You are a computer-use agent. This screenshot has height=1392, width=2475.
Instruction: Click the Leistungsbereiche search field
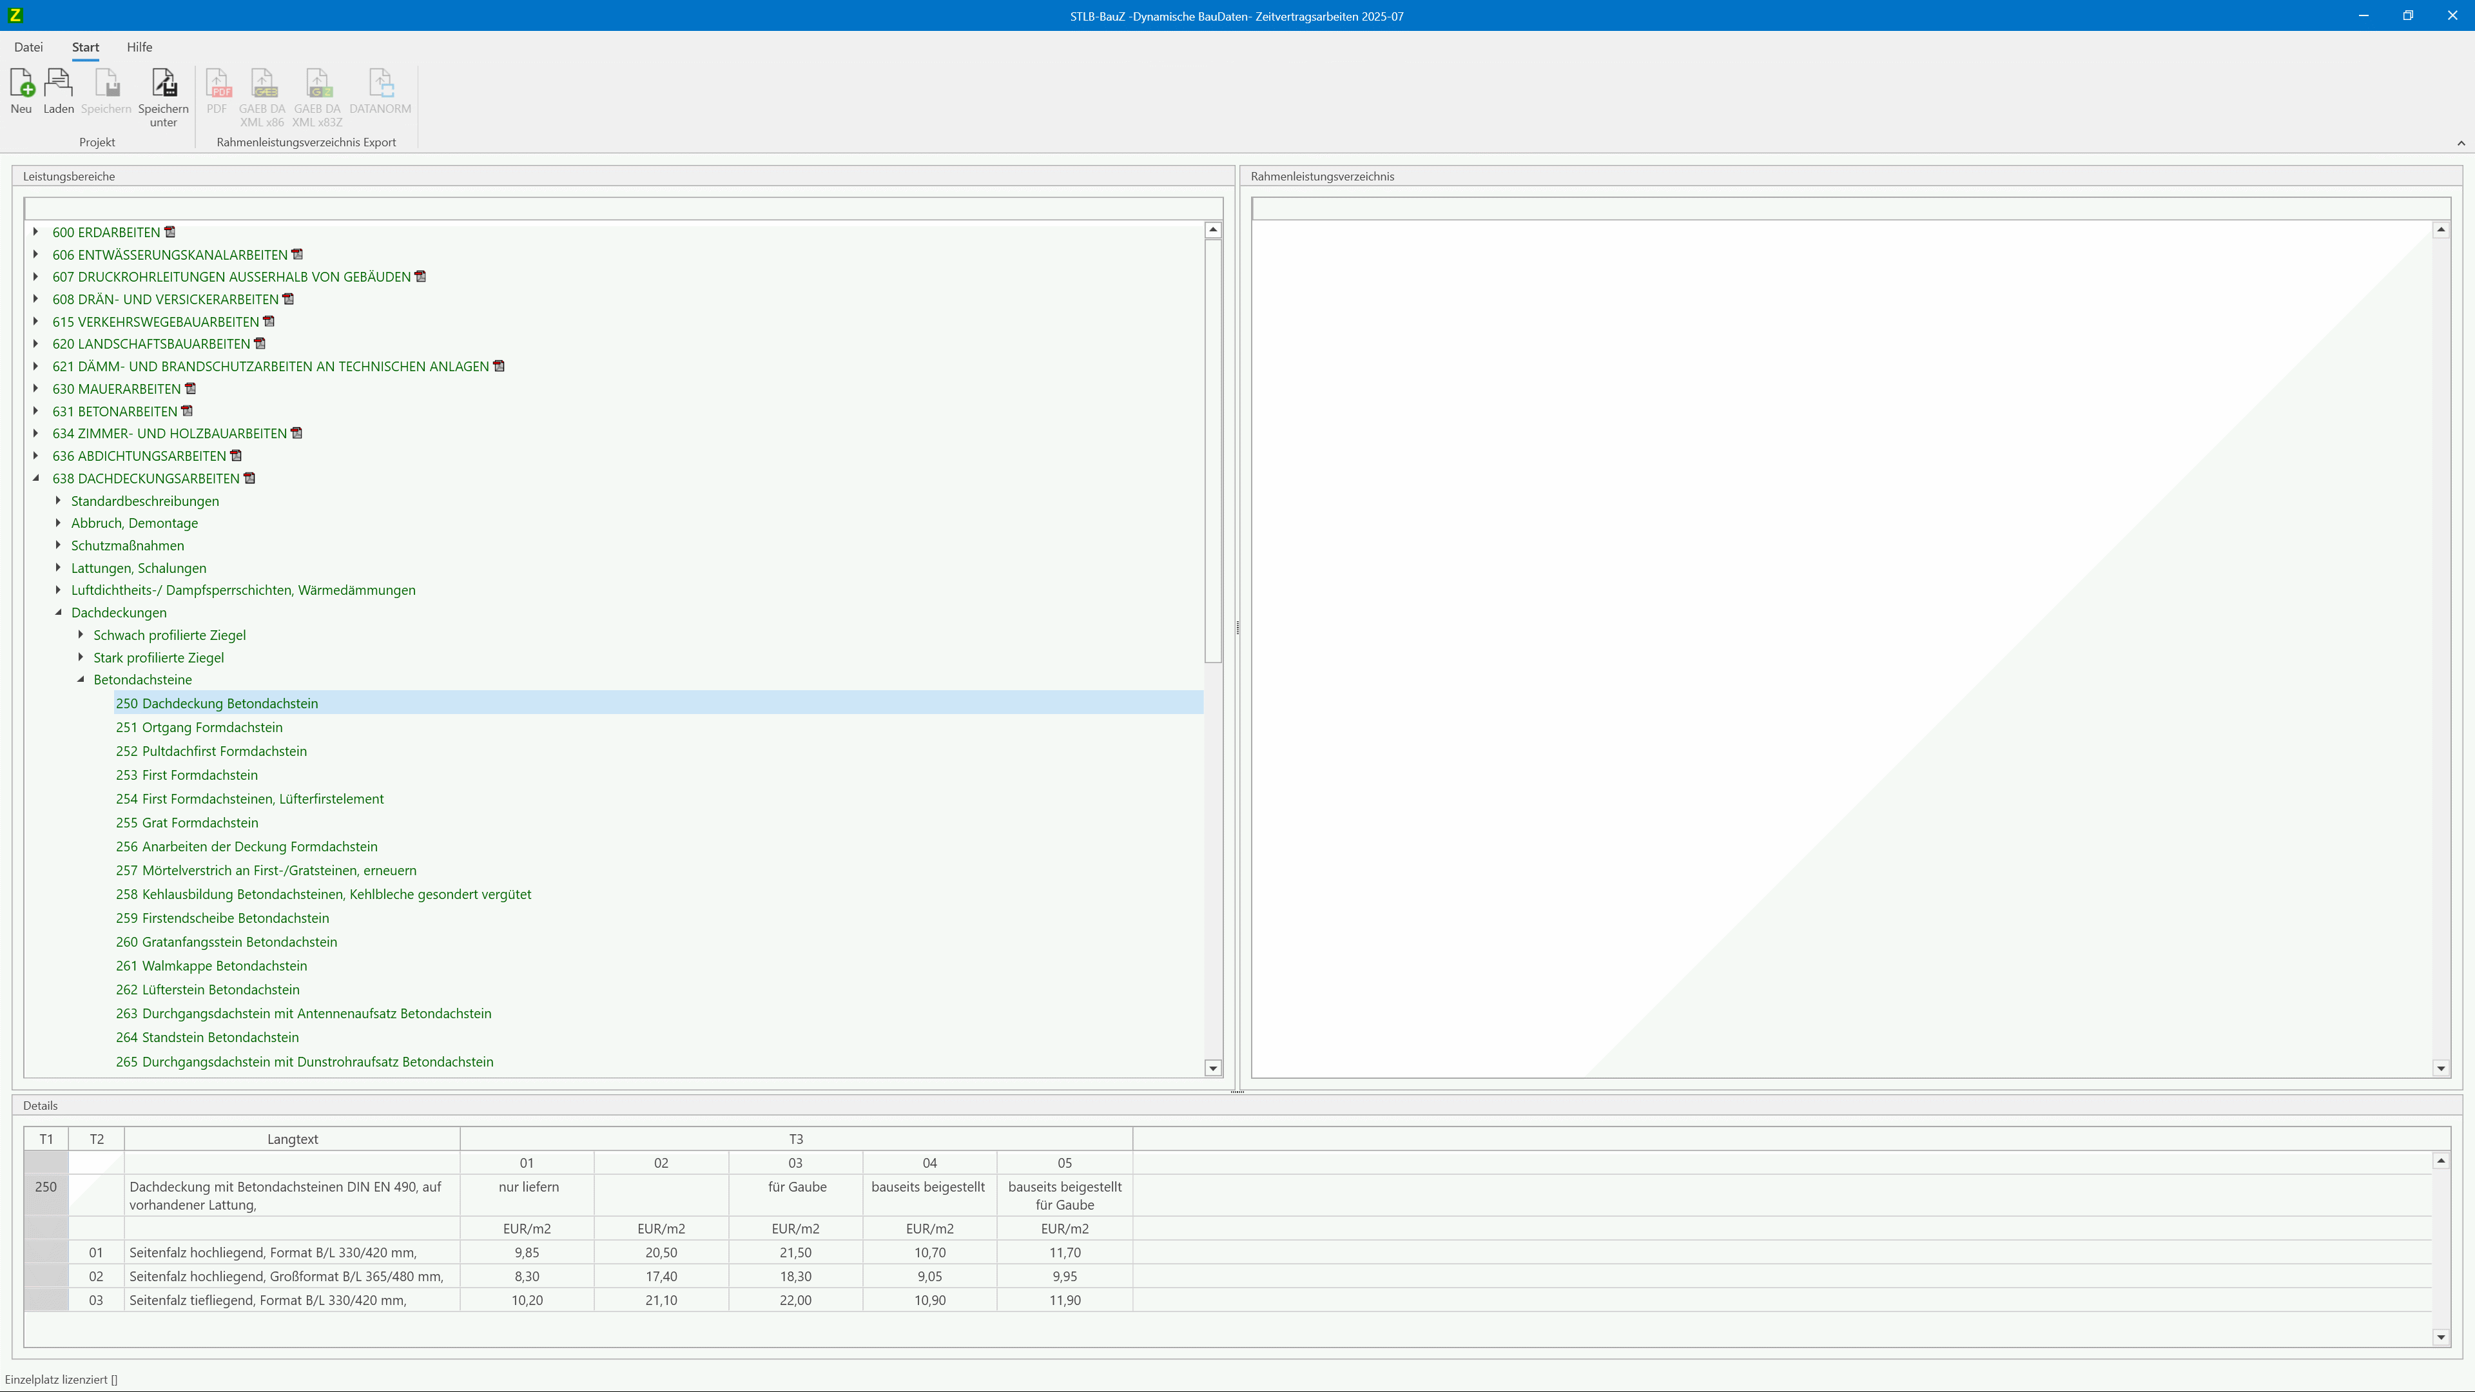coord(623,208)
